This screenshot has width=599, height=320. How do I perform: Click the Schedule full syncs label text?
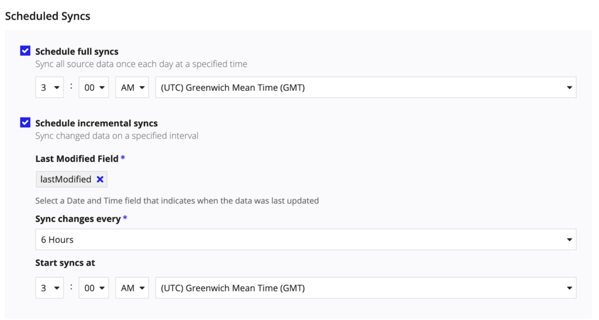(77, 51)
